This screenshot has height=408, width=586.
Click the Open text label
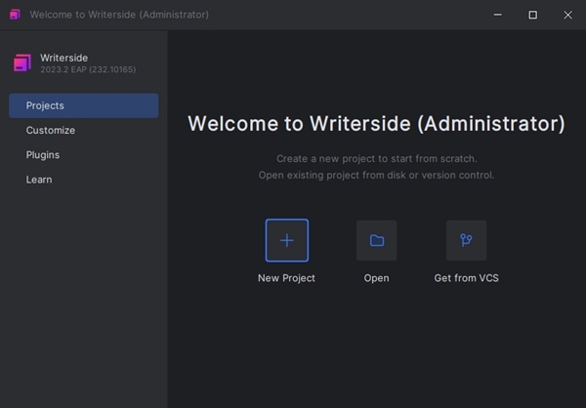click(376, 278)
